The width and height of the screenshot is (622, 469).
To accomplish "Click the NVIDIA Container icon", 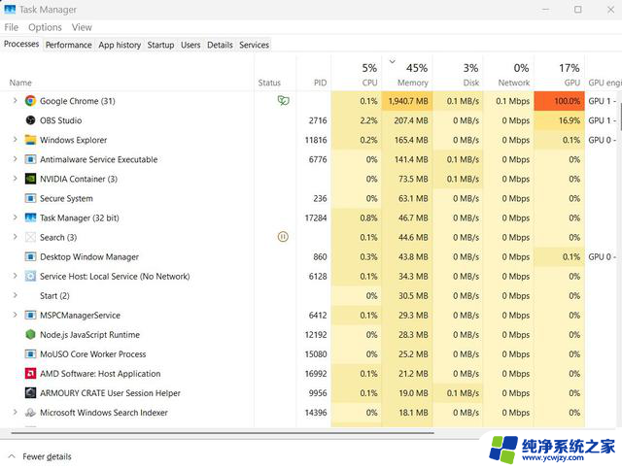I will pyautogui.click(x=30, y=179).
